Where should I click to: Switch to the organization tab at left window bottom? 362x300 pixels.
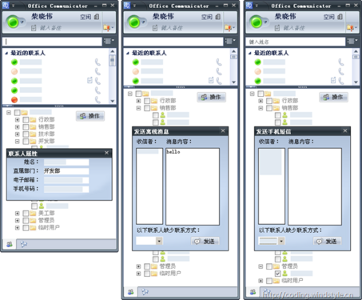pyautogui.click(x=24, y=244)
